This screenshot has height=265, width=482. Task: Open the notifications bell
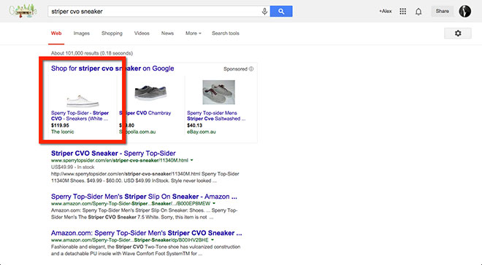tap(418, 12)
